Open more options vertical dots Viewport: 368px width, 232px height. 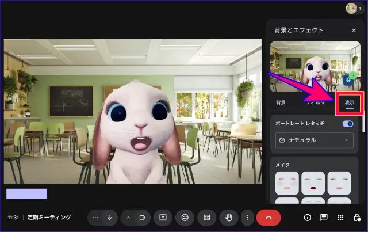[x=247, y=218]
